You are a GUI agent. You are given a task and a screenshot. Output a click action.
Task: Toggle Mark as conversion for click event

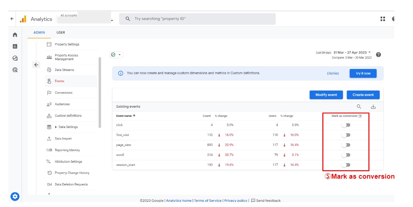click(346, 125)
